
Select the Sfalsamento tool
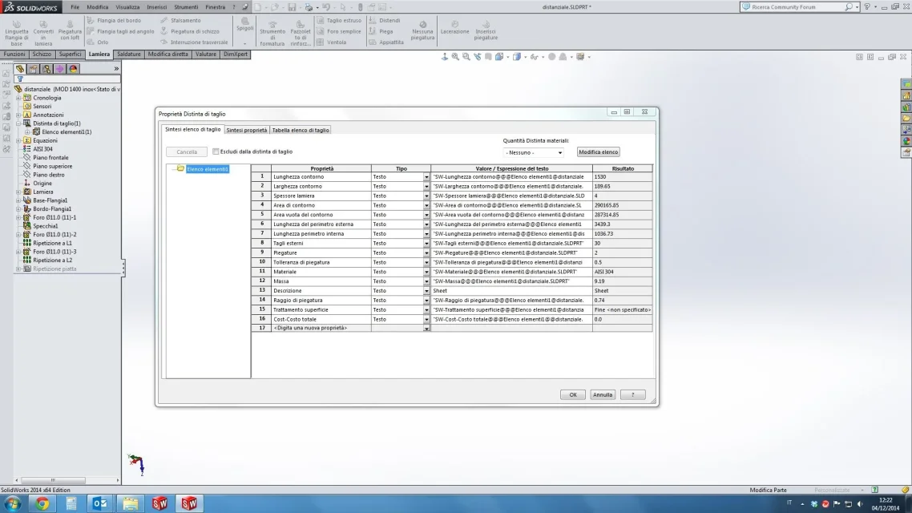(x=180, y=20)
